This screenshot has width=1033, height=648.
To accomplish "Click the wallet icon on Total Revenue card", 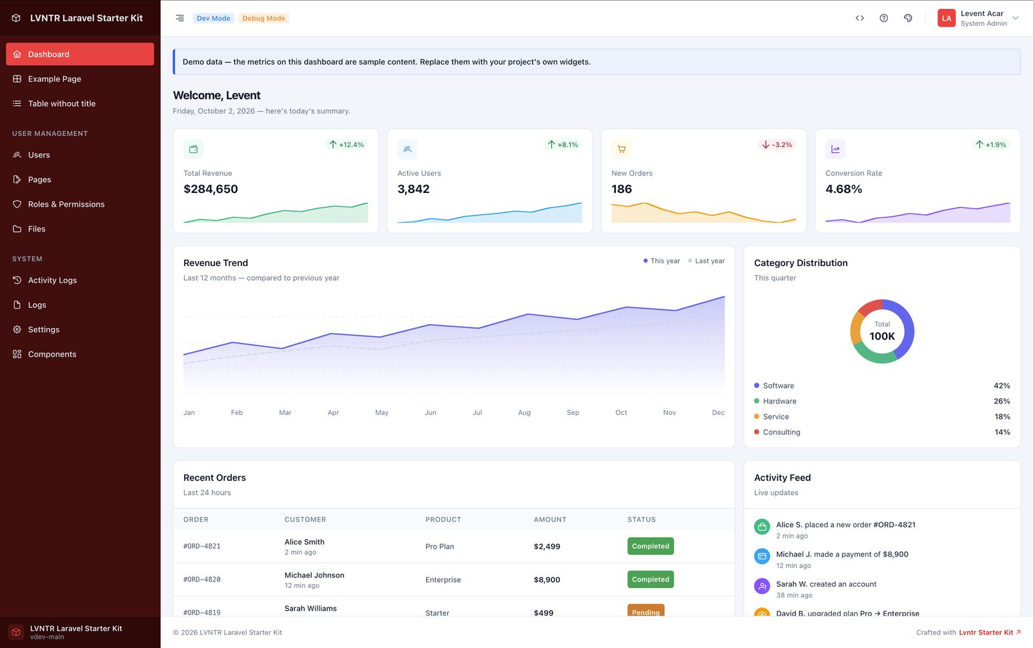I will click(193, 149).
